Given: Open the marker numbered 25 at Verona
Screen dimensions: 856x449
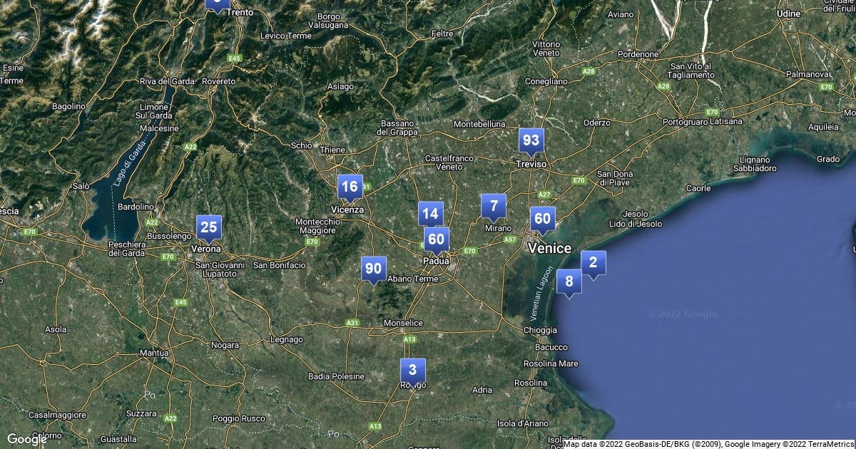Looking at the screenshot, I should [x=209, y=227].
